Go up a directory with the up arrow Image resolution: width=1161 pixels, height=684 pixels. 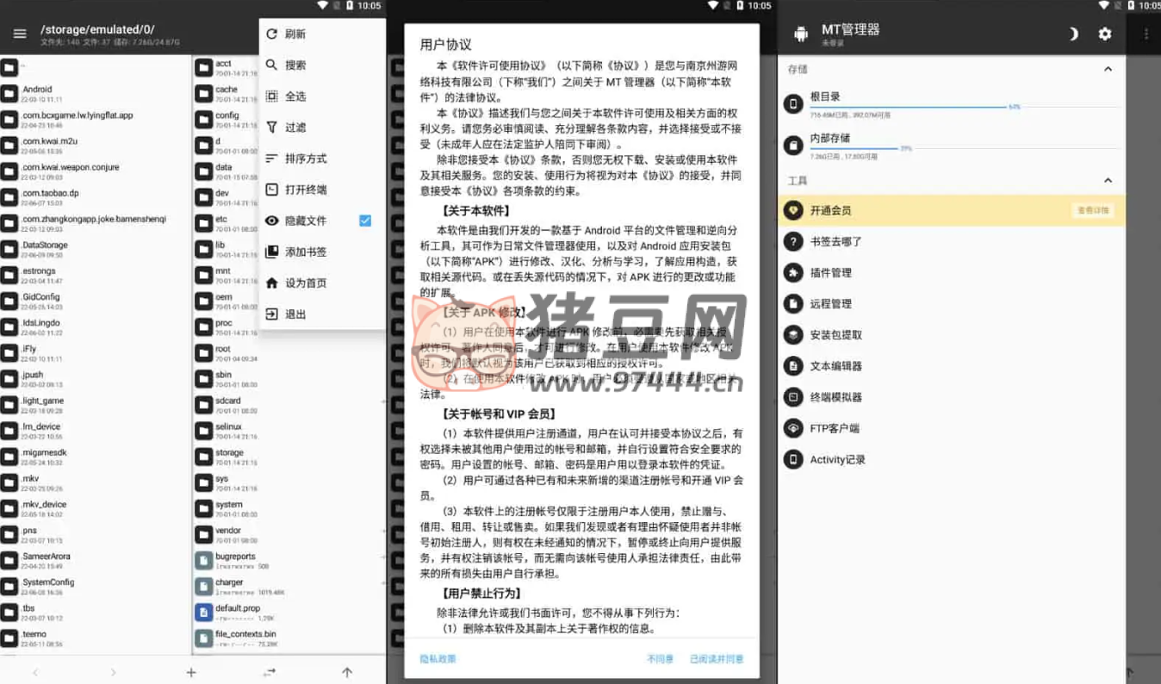point(347,672)
